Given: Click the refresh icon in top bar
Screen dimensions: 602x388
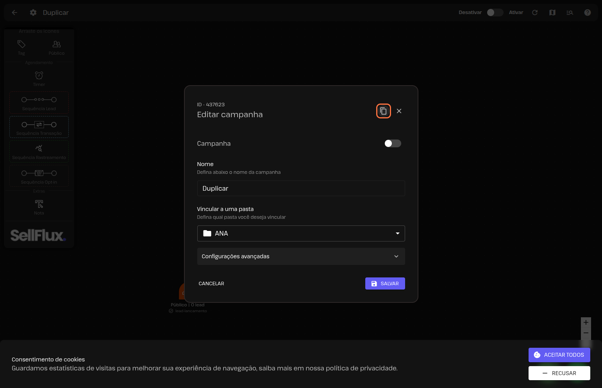Looking at the screenshot, I should [535, 13].
